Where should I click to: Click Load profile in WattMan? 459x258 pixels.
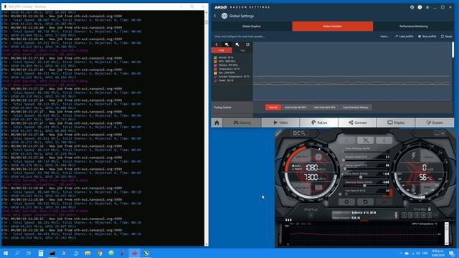click(404, 37)
